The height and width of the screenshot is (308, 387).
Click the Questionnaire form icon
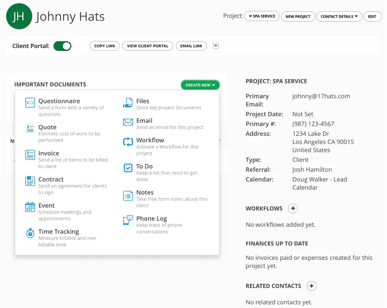(30, 102)
